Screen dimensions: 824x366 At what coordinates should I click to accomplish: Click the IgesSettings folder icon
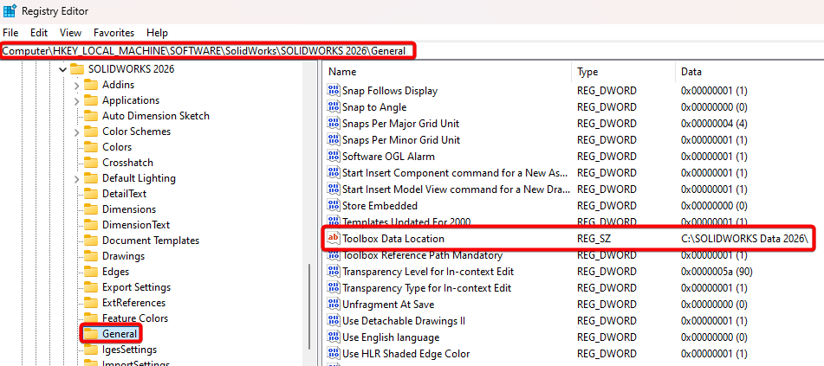click(91, 350)
